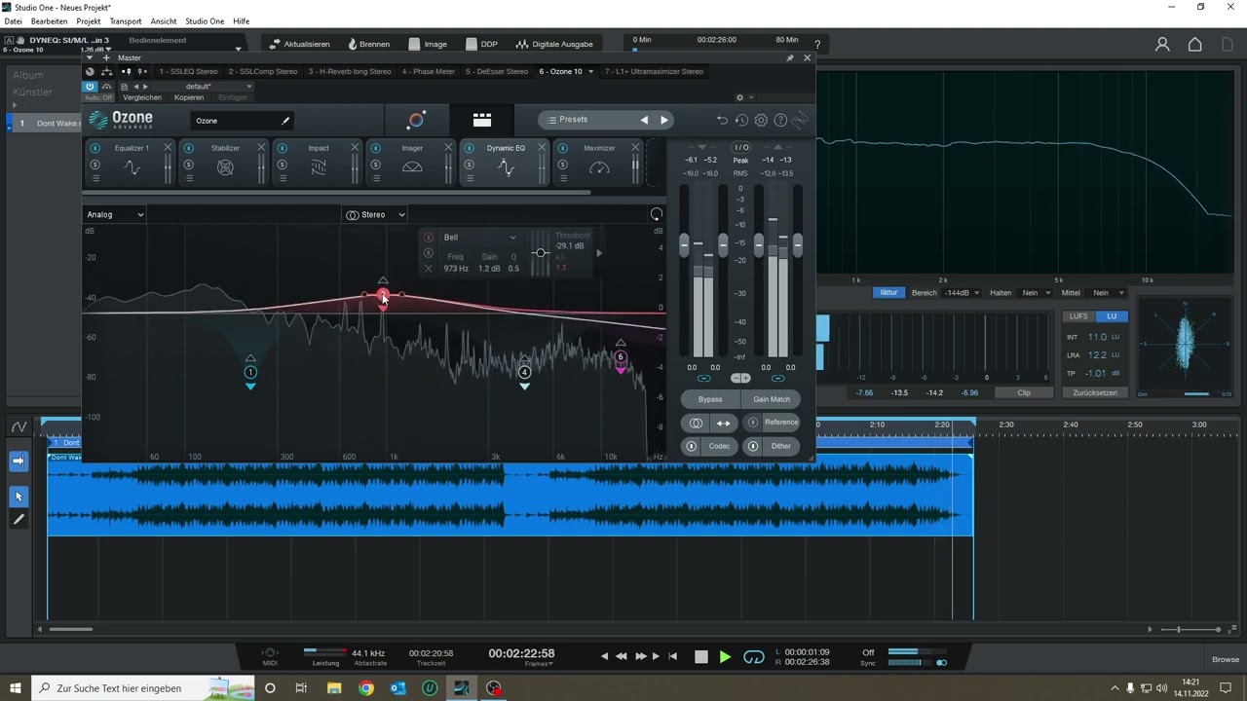Open the Bell filter shape dropdown

[479, 238]
